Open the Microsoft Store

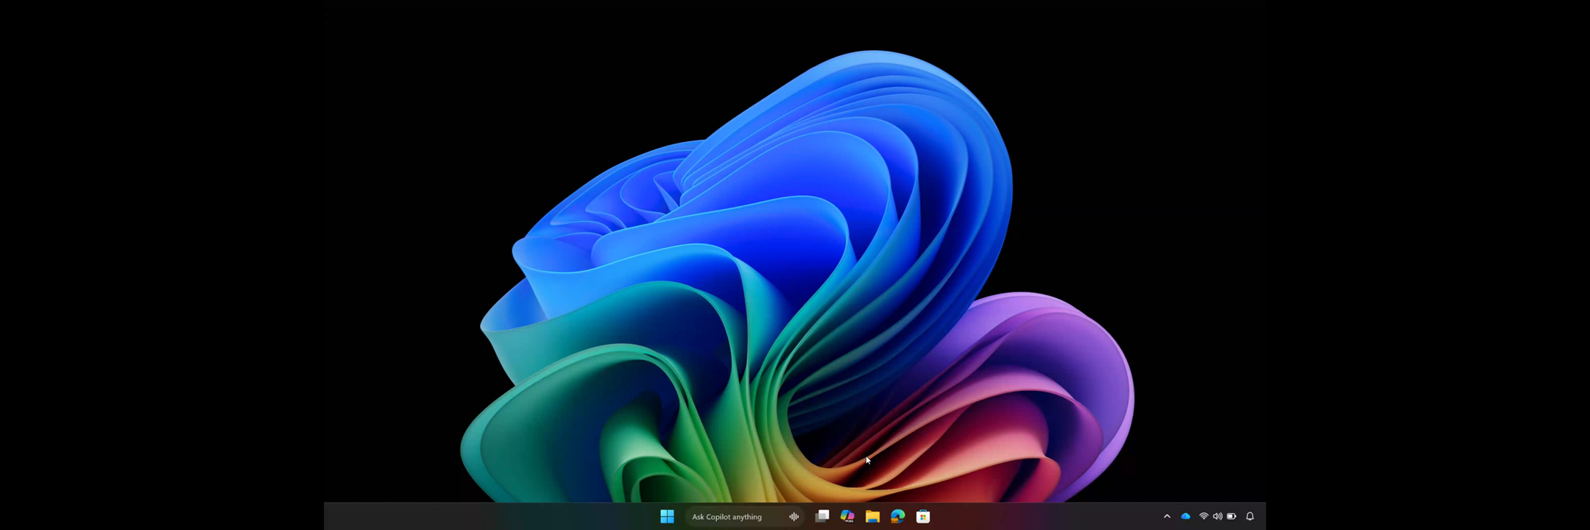pyautogui.click(x=922, y=517)
